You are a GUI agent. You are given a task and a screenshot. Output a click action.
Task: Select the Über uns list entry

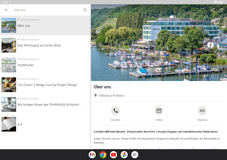click(x=45, y=25)
